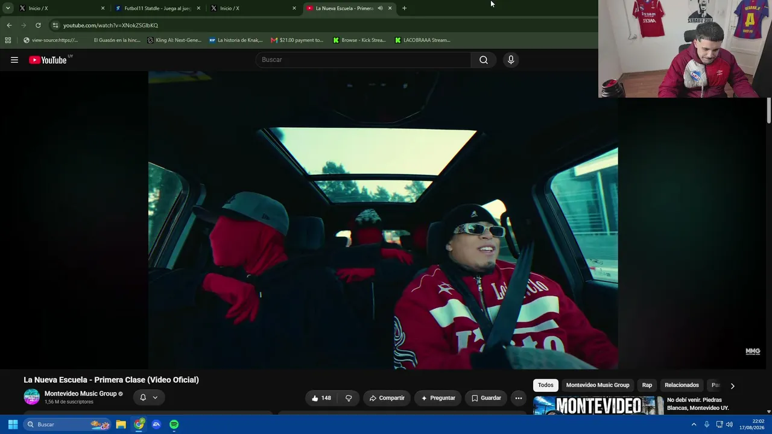Open La historia de Knak bookmark

point(236,40)
